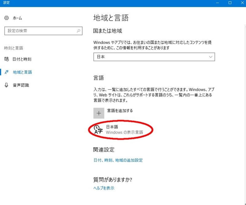Maximize the 設定 window
The width and height of the screenshot is (246, 205).
click(230, 3)
